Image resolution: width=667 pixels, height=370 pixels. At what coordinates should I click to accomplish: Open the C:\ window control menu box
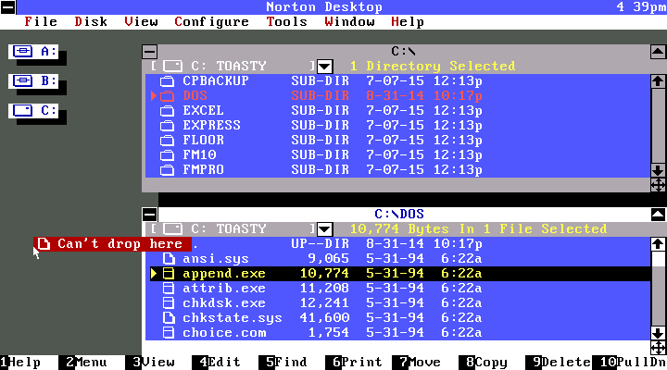click(x=150, y=52)
